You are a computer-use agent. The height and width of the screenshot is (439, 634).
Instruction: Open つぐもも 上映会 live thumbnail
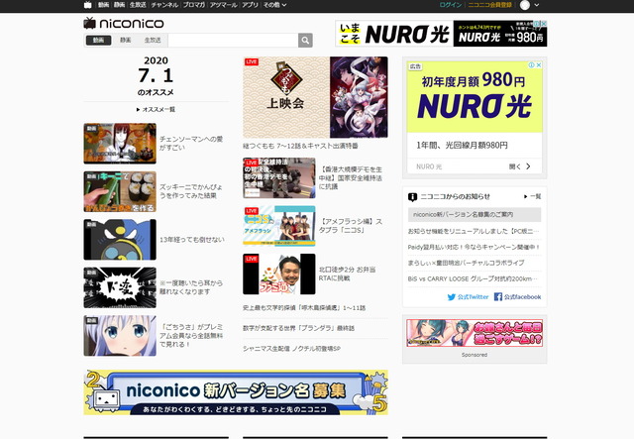(x=315, y=97)
